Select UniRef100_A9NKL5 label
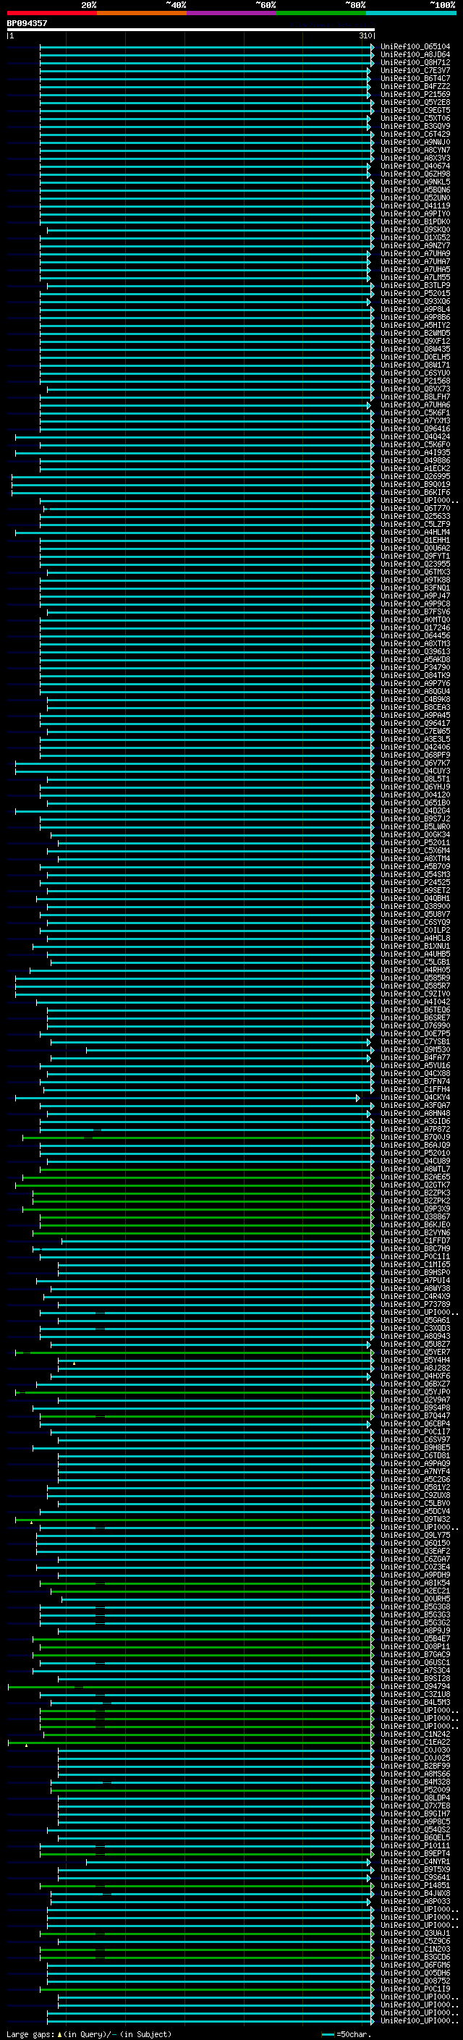463x2040 pixels. (415, 182)
